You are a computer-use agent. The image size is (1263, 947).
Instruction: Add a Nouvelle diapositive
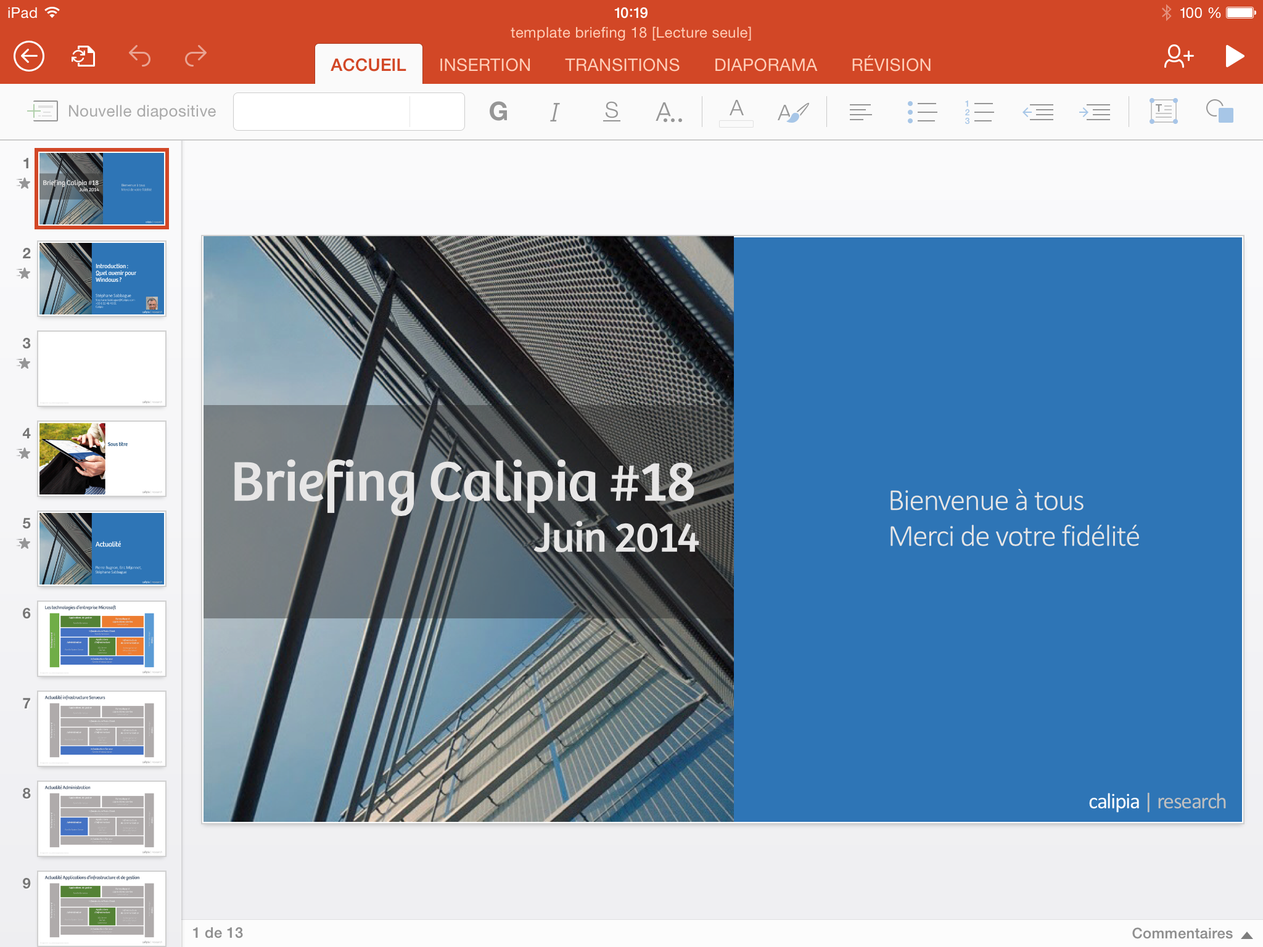122,112
